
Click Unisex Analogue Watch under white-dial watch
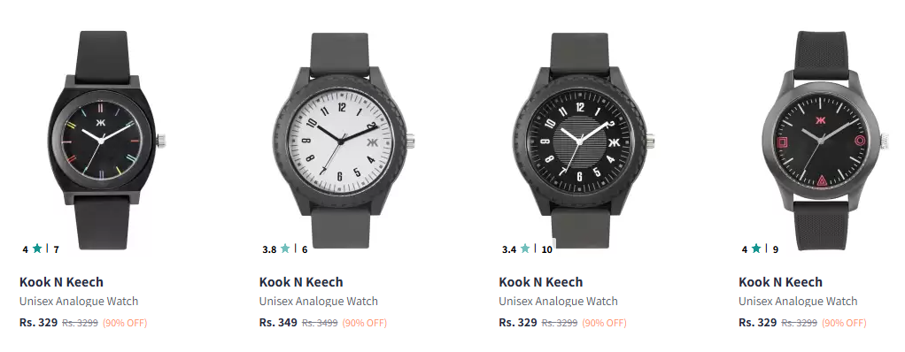(x=319, y=302)
